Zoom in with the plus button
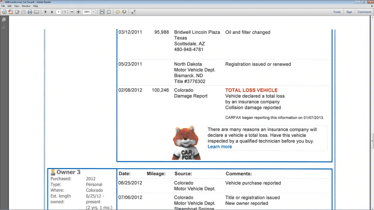374x210 pixels. tap(78, 12)
